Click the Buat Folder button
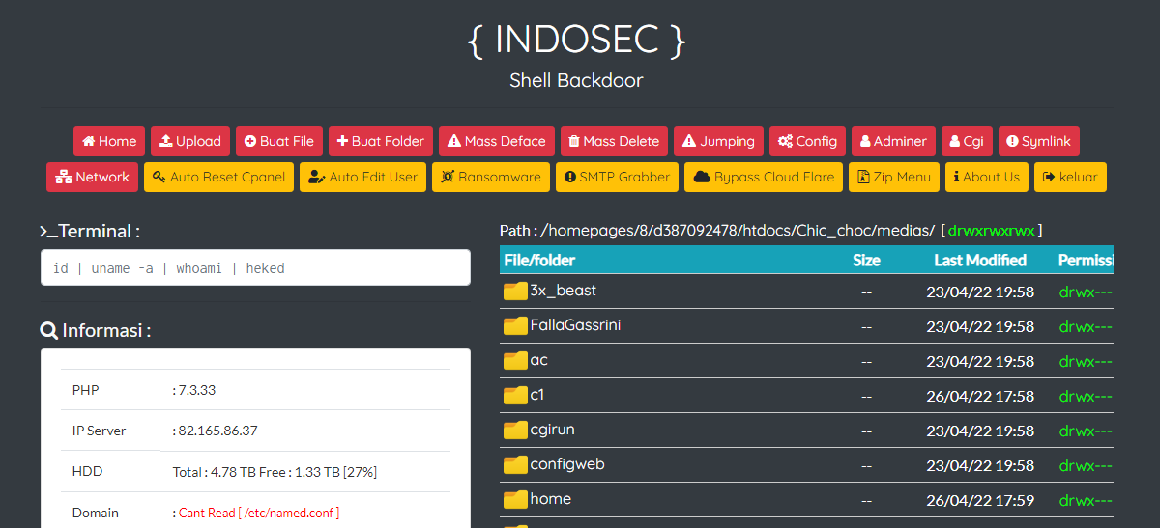Screen dimensions: 1160x528 click(381, 141)
